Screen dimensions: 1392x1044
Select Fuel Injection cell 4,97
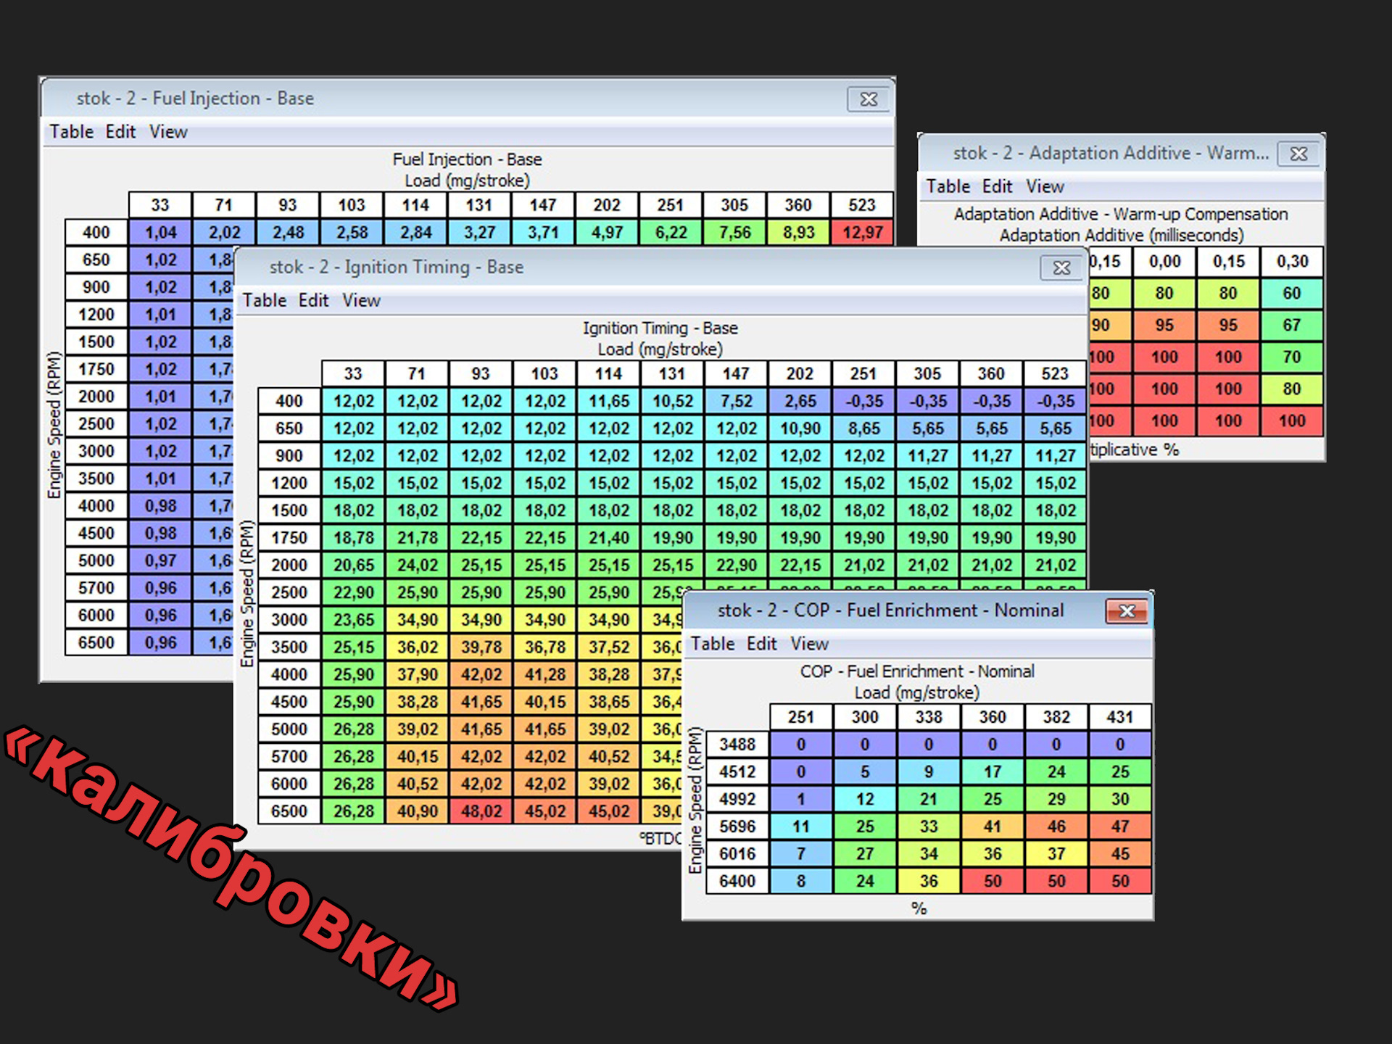click(x=607, y=233)
